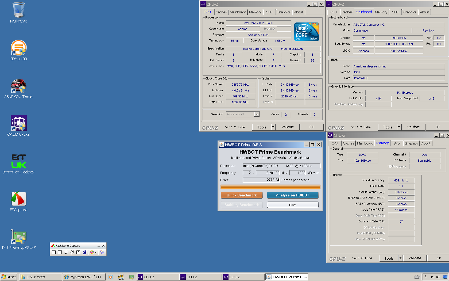
Task: Click HWBOT frequency field showing 3,281.02
Action: click(x=268, y=173)
